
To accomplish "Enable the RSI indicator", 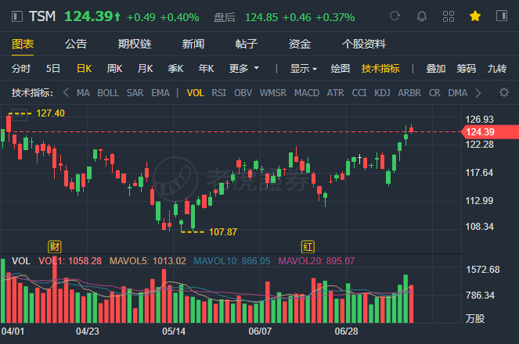I will click(x=218, y=93).
